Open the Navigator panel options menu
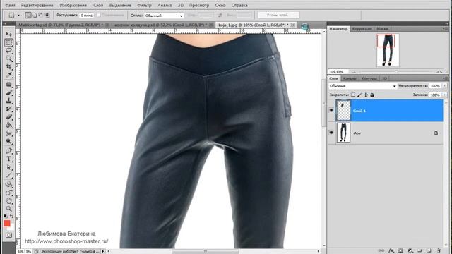This screenshot has height=254, width=452. pyautogui.click(x=446, y=29)
